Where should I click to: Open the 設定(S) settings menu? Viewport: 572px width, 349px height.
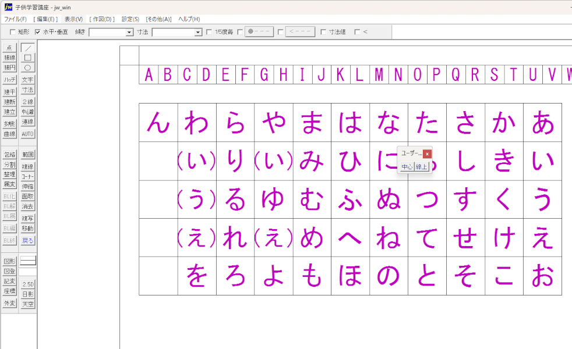[x=130, y=19]
